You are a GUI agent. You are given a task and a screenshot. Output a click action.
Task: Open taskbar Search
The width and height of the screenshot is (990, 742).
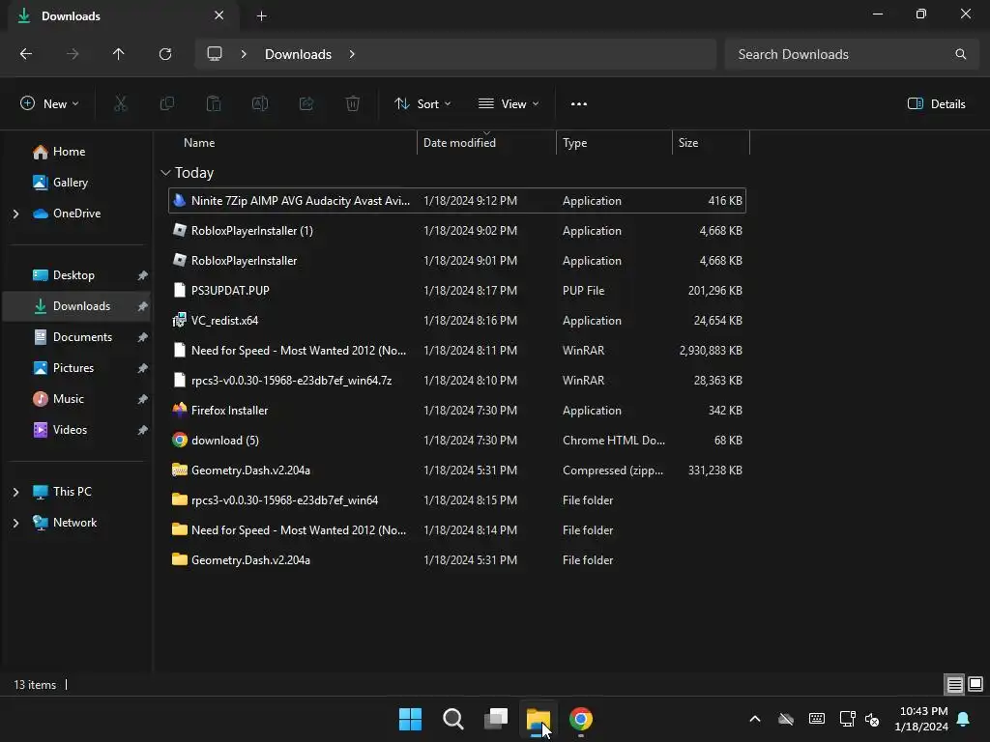click(453, 719)
